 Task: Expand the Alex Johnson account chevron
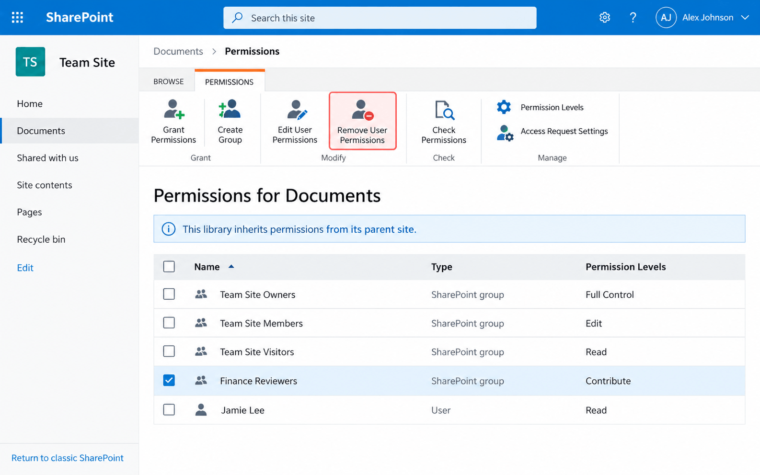click(745, 18)
